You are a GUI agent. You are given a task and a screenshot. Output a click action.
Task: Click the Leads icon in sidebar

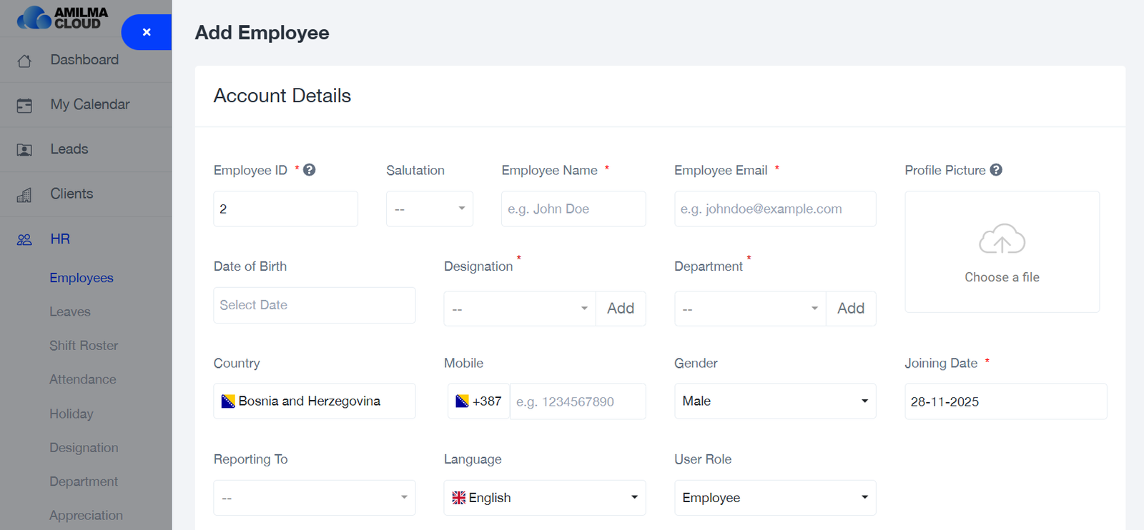click(24, 150)
